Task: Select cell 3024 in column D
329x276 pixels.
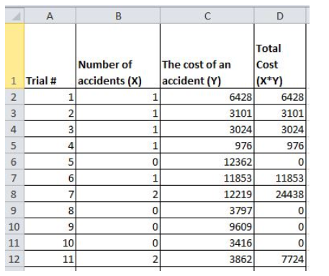Action: click(x=280, y=129)
